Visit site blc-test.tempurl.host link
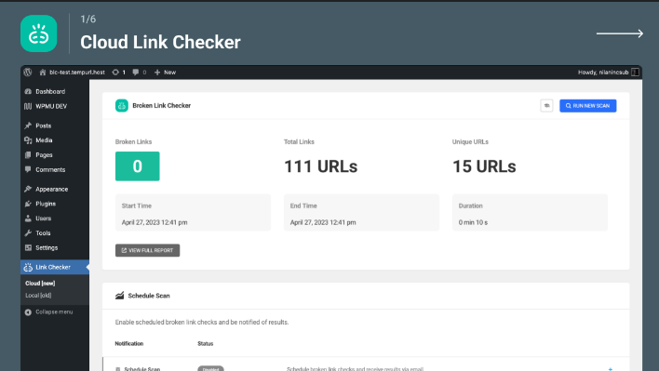The height and width of the screenshot is (371, 659). (72, 73)
